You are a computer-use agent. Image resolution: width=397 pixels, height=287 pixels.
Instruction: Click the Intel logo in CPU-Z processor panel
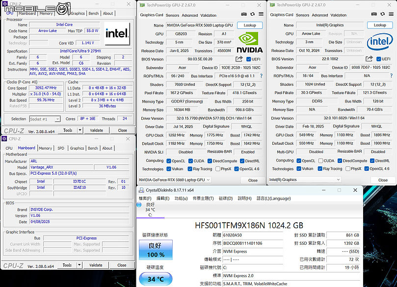117,33
